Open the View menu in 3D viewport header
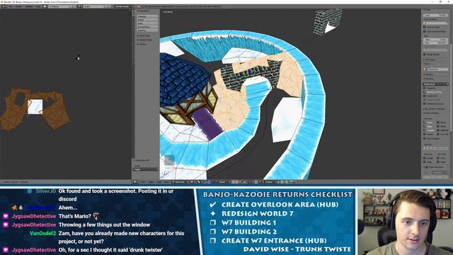Screen dimensions: 453x255 click(x=143, y=182)
